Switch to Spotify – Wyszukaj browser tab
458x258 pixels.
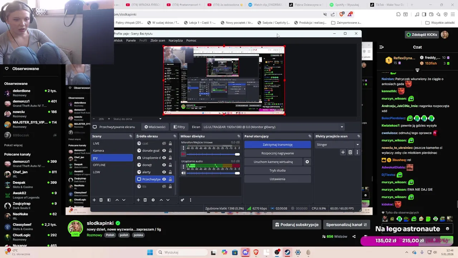tap(344, 5)
